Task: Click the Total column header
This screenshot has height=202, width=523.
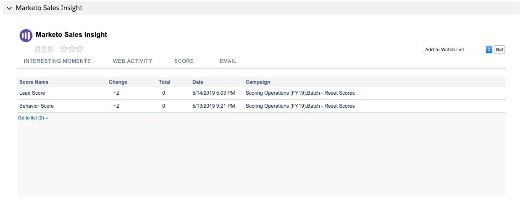Action: (x=165, y=82)
